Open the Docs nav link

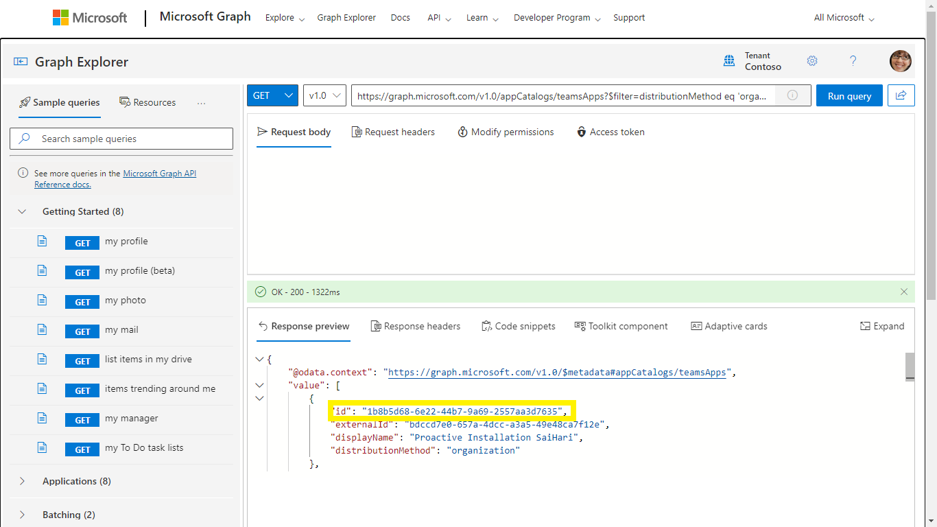pos(401,18)
